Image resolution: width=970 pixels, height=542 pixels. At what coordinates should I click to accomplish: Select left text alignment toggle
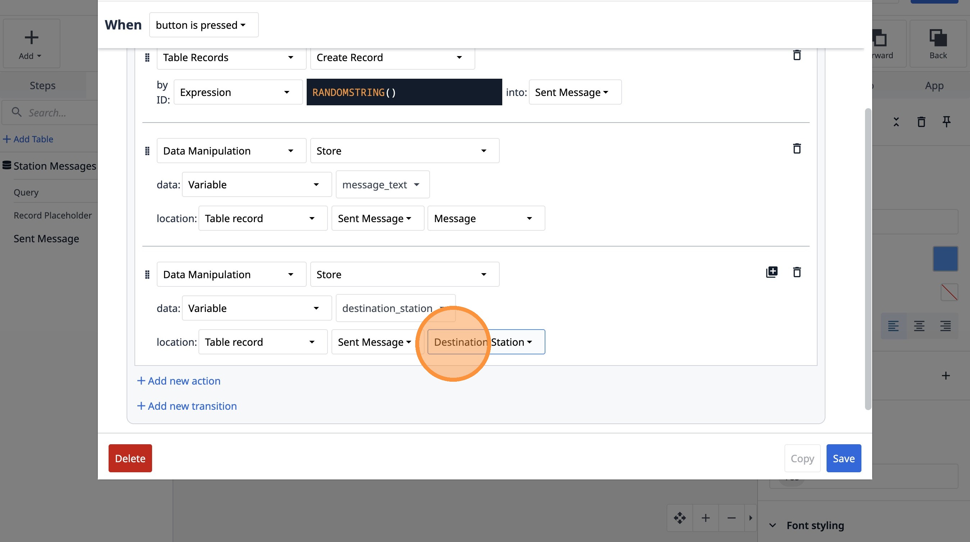[893, 326]
